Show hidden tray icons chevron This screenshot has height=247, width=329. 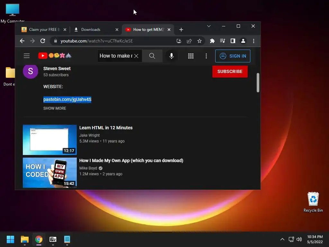(x=282, y=239)
